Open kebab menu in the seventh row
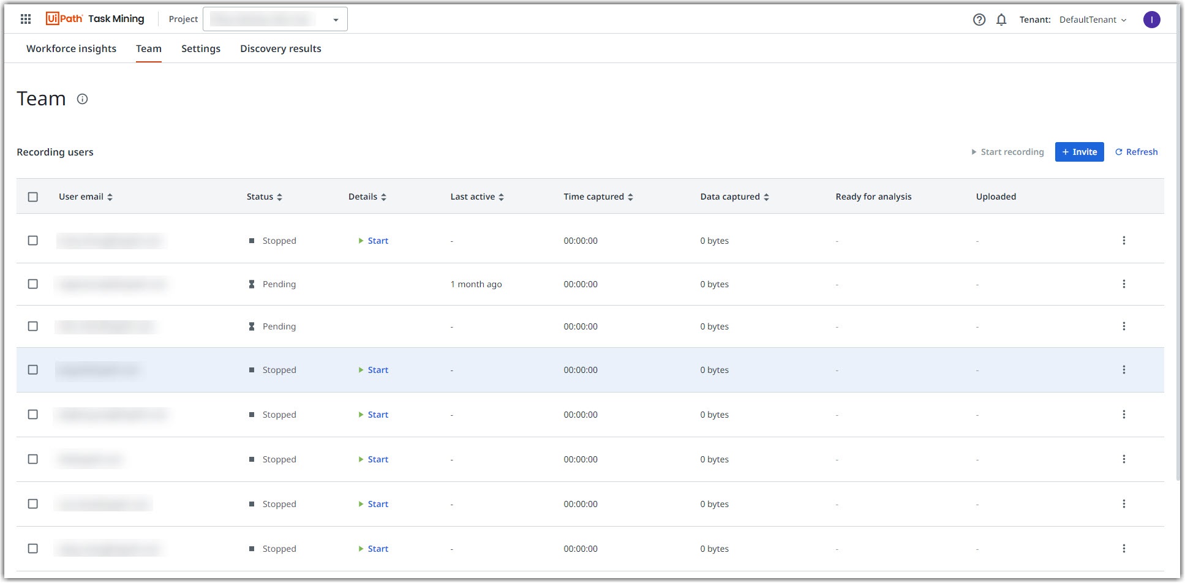 pos(1124,504)
